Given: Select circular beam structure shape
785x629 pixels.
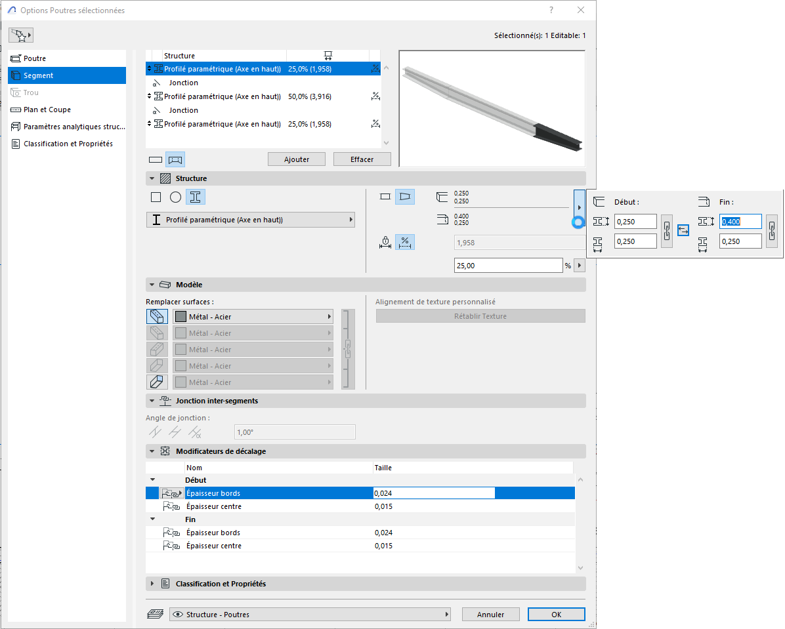Looking at the screenshot, I should tap(175, 197).
